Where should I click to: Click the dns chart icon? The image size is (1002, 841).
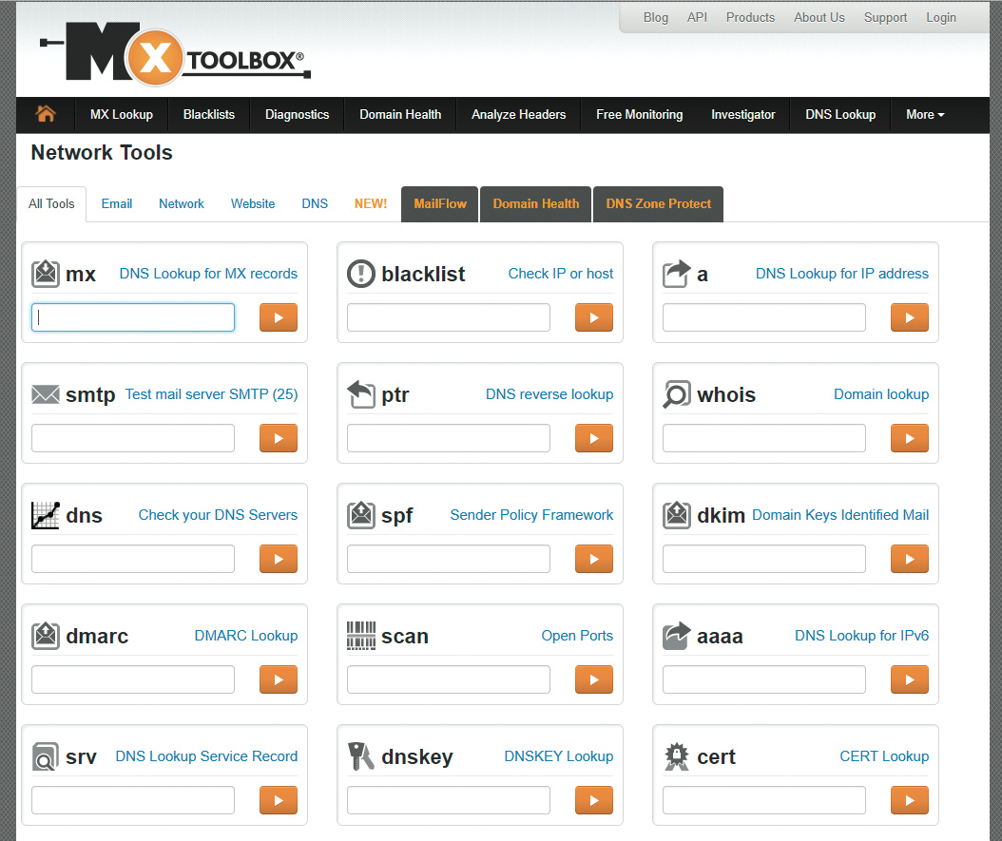46,515
